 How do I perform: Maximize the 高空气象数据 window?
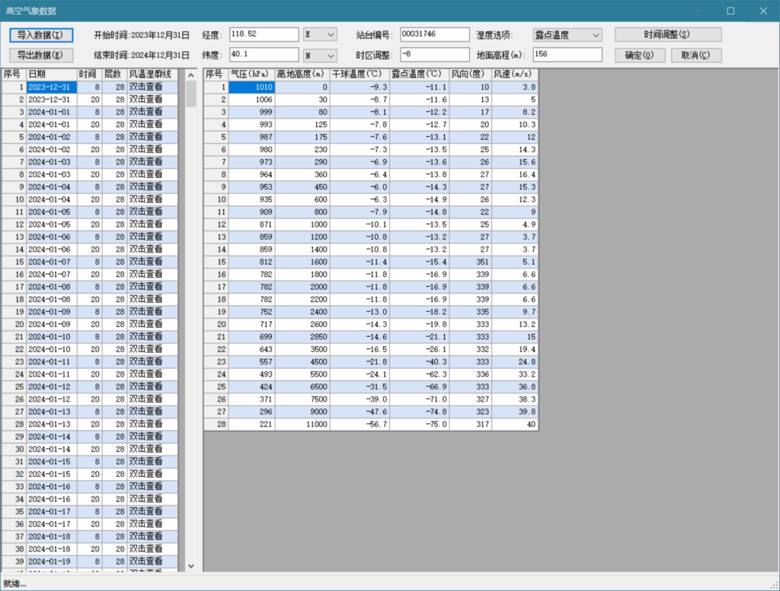pyautogui.click(x=730, y=11)
